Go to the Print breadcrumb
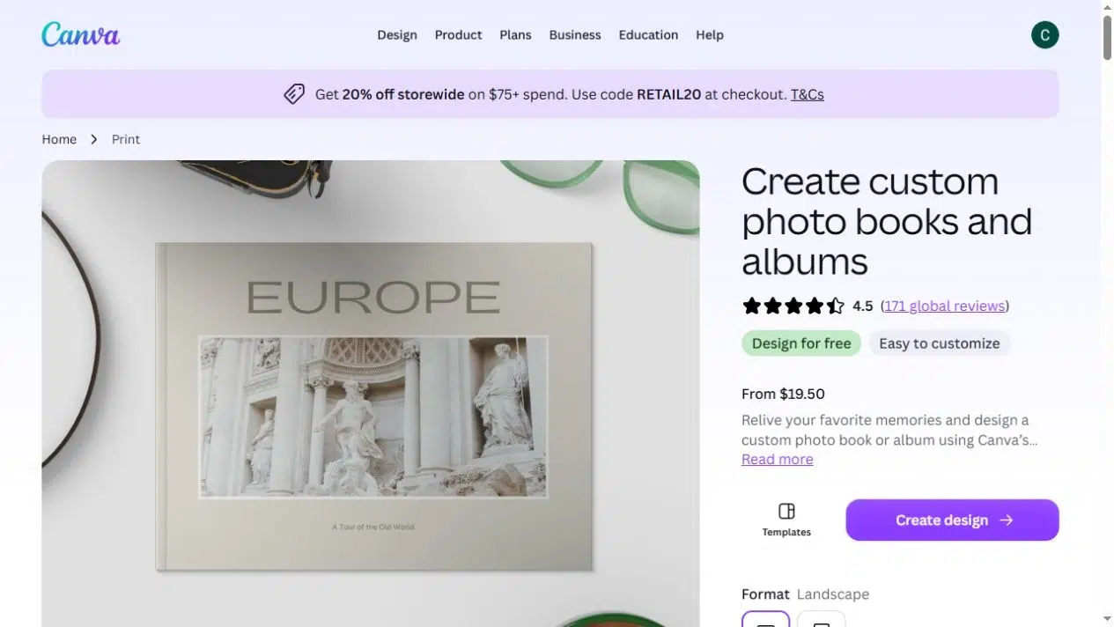 tap(126, 139)
